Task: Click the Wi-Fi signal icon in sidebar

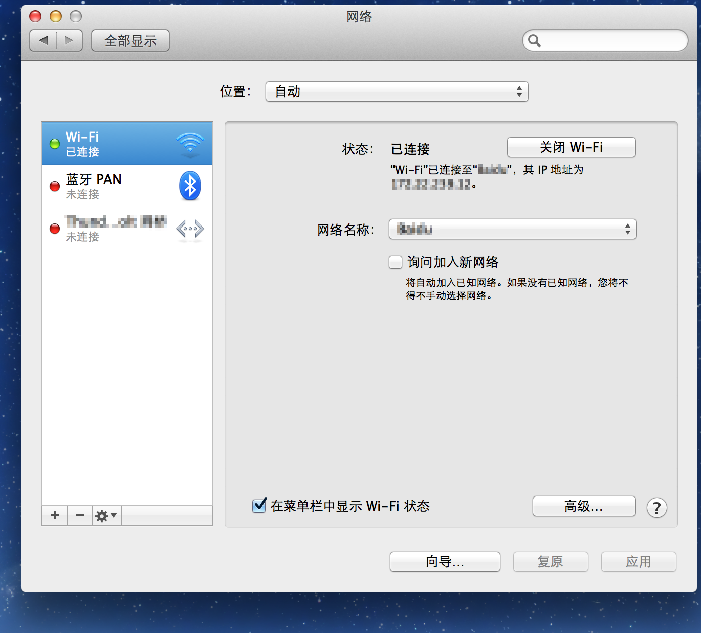Action: tap(190, 143)
